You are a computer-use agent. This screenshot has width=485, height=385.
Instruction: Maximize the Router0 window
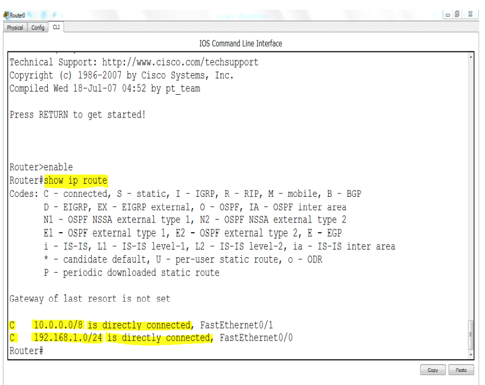(x=457, y=14)
